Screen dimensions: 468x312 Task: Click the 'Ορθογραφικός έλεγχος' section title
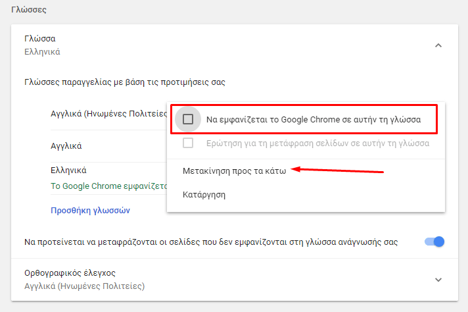[x=74, y=273]
